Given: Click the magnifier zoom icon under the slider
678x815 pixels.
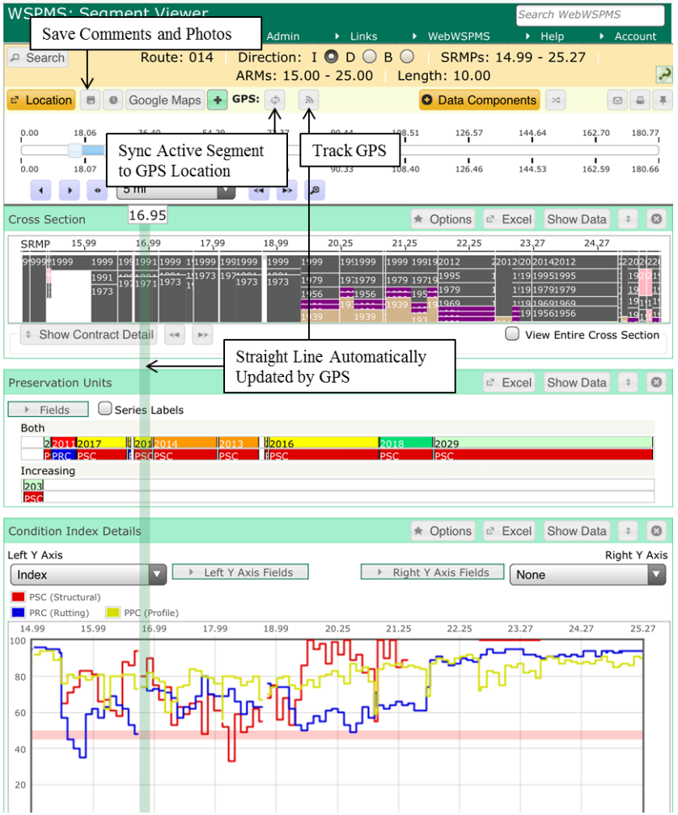Looking at the screenshot, I should tap(315, 190).
